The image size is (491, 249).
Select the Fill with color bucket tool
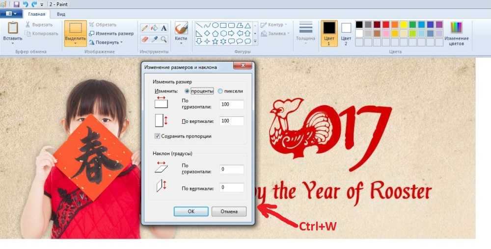click(x=154, y=28)
